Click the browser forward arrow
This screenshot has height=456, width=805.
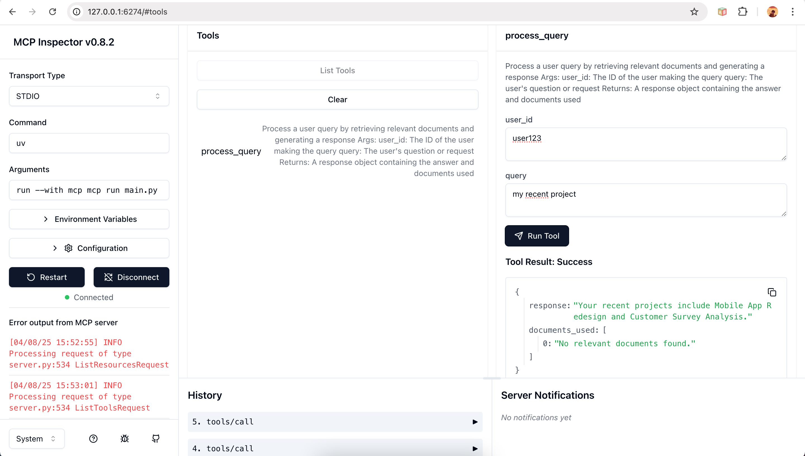point(32,12)
